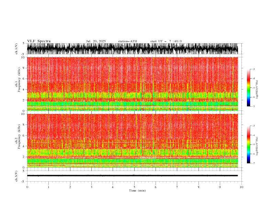This screenshot has width=272, height=210.
Task: Click the "log(PSD)(V²/Hz)" label beside ch.2 colorbar
Action: click(x=257, y=146)
